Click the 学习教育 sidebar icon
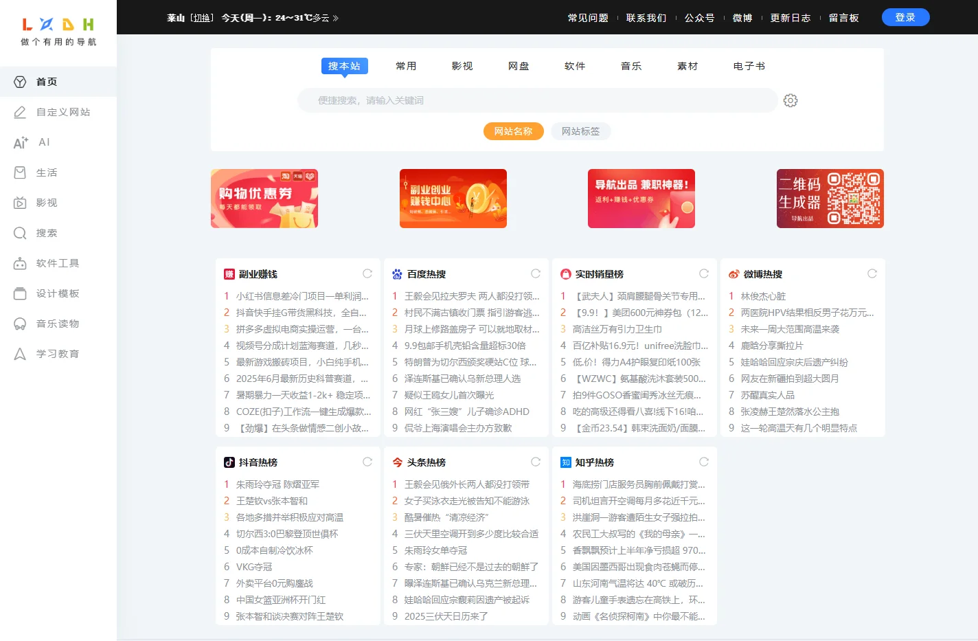Screen dimensions: 978x641 20,354
